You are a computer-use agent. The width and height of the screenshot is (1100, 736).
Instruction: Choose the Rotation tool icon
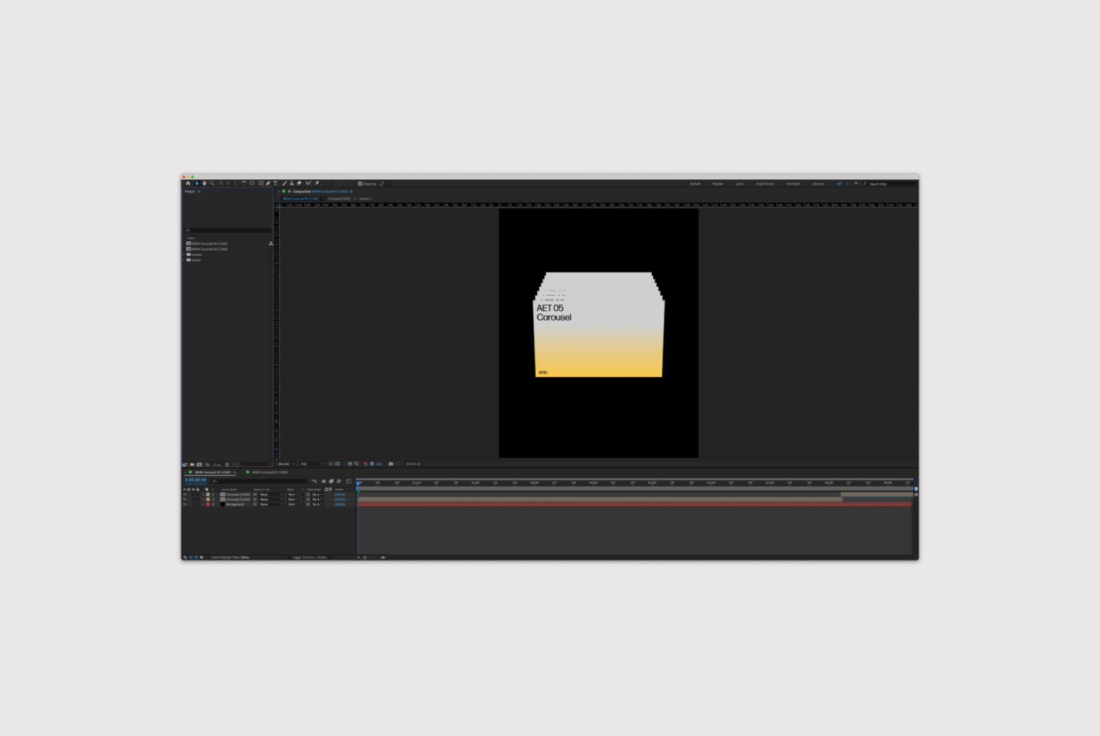click(x=244, y=183)
